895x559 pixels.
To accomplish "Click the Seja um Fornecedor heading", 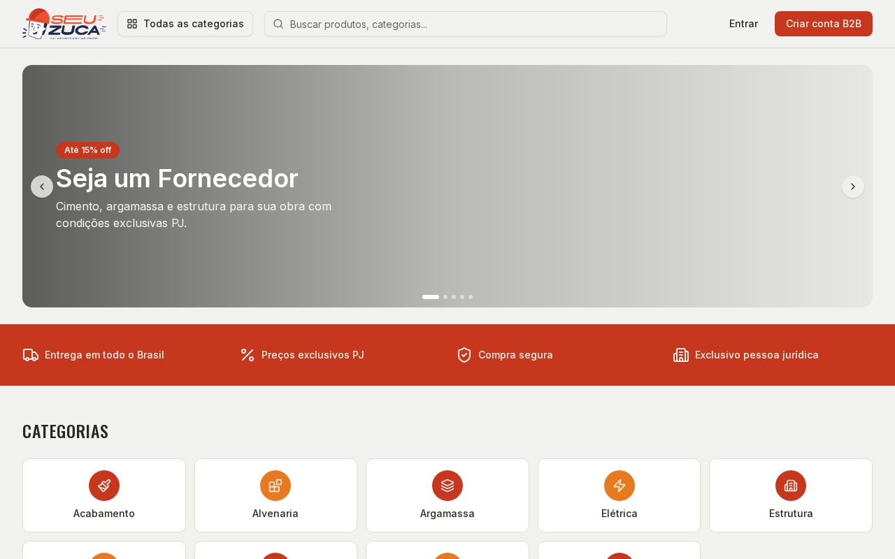I will coord(177,178).
